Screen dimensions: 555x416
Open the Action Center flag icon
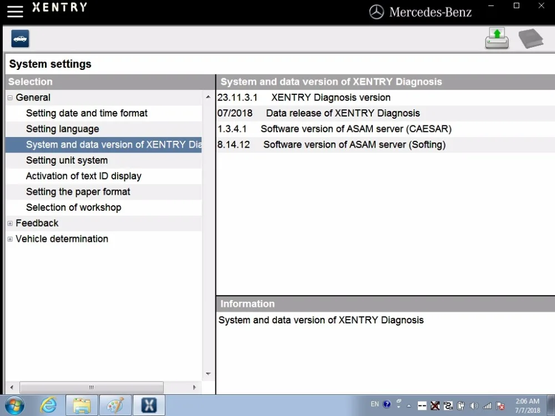tap(501, 406)
